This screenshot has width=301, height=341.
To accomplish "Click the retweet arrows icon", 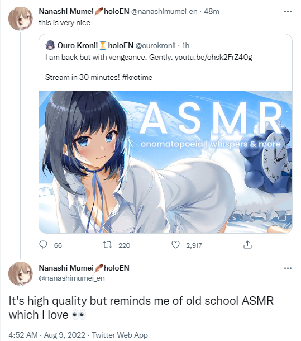I will tap(108, 245).
